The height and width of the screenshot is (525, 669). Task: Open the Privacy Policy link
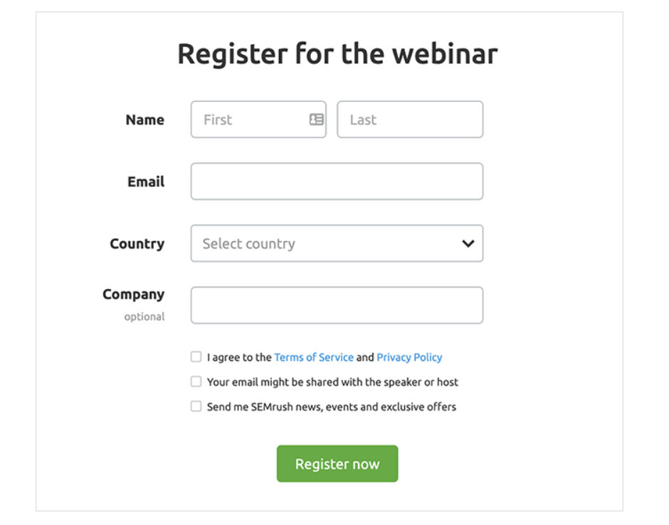click(409, 357)
